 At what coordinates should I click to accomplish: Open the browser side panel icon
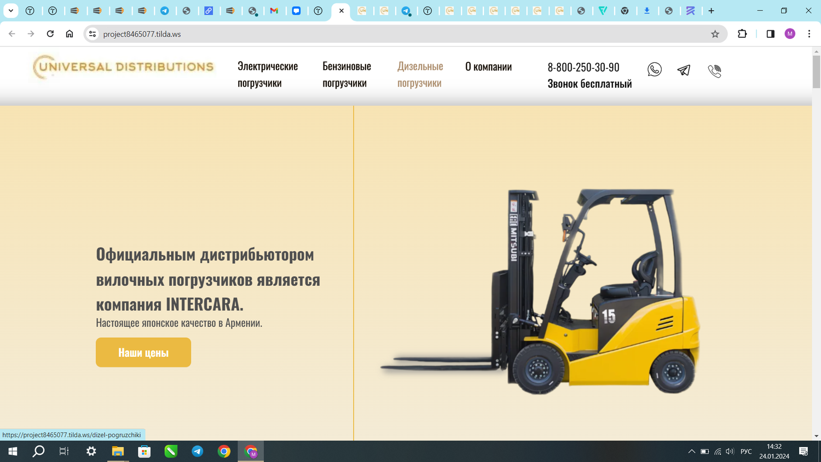pyautogui.click(x=770, y=34)
